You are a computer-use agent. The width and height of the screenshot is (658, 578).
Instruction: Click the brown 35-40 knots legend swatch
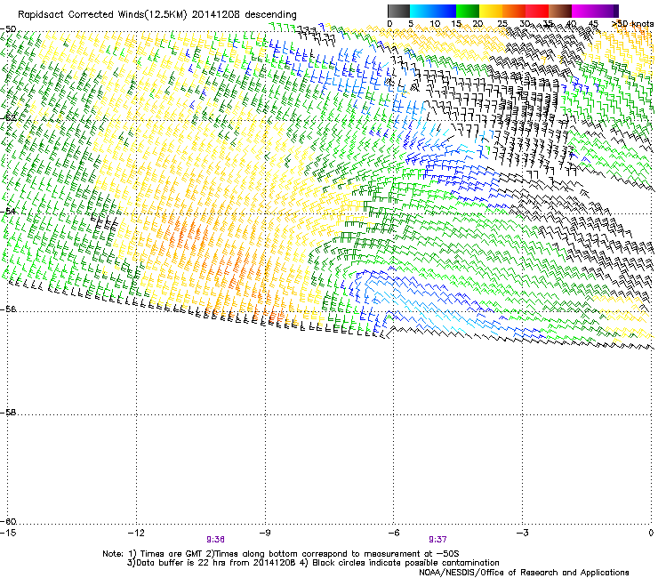[x=560, y=11]
